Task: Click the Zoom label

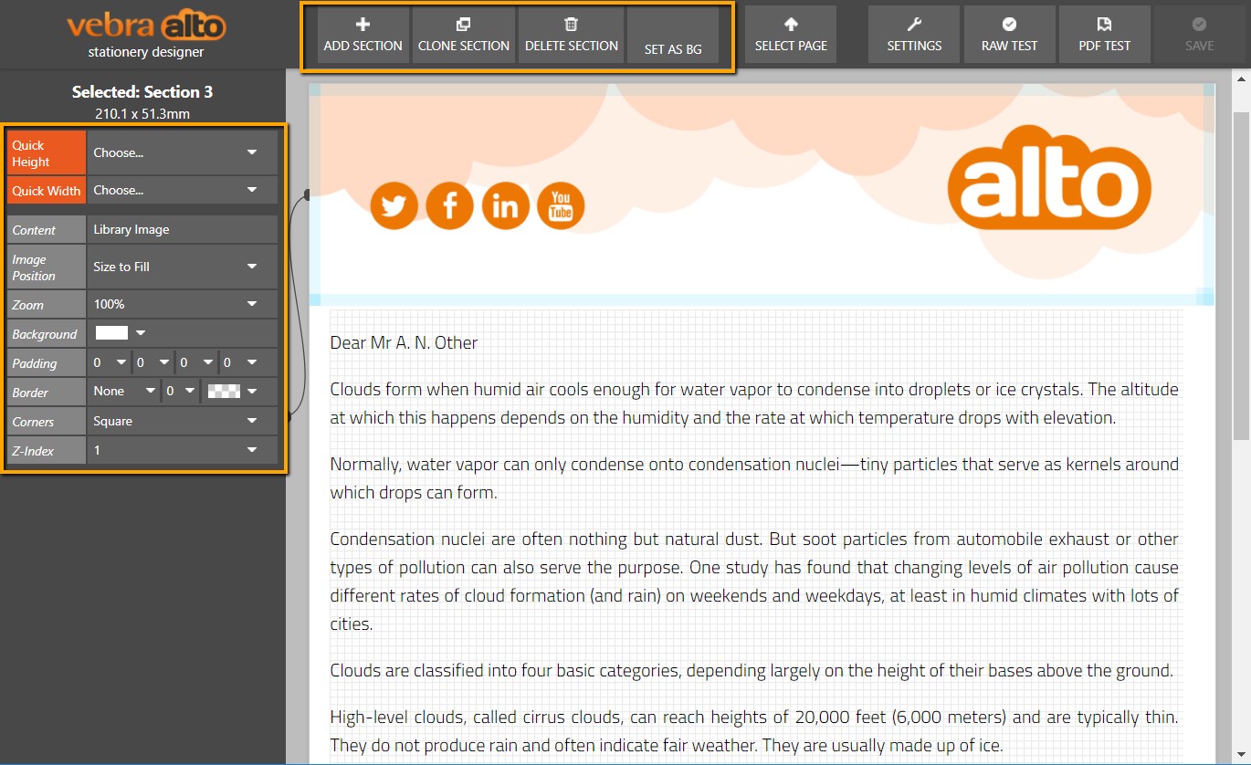Action: click(47, 304)
